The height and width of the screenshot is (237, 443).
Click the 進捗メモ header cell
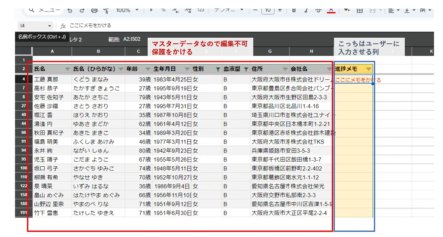click(x=353, y=69)
